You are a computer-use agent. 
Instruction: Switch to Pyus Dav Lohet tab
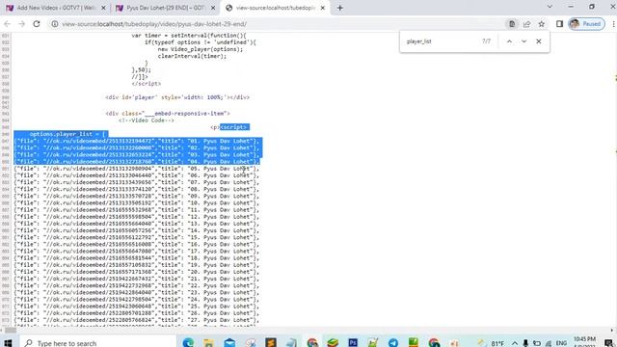click(165, 8)
